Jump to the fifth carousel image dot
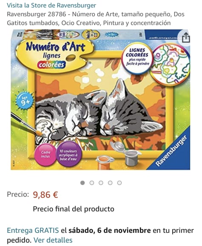The image size is (202, 246). pos(119,183)
